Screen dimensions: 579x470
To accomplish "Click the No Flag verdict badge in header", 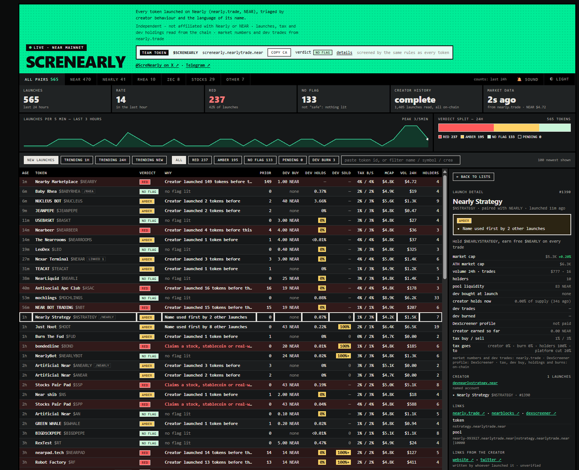I will point(323,53).
